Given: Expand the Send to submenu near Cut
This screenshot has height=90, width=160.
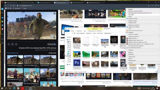Looking at the screenshot, I should [x=142, y=50].
